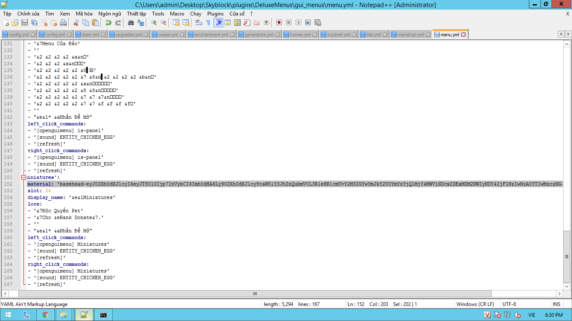The image size is (572, 321).
Task: Click the Save All toolbar icon
Action: pyautogui.click(x=34, y=23)
